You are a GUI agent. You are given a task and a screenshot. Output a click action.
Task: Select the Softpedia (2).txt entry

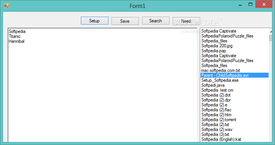point(235,125)
